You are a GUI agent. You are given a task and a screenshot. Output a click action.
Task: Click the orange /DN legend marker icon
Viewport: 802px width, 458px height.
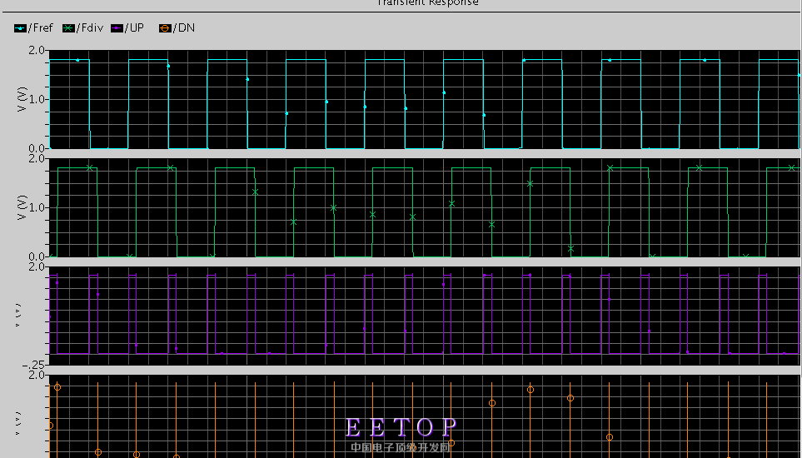click(x=165, y=28)
